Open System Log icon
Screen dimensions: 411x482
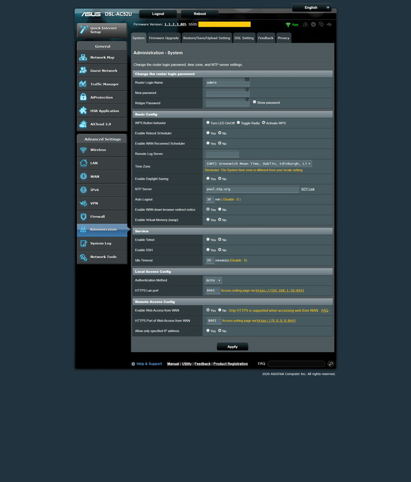coord(83,243)
